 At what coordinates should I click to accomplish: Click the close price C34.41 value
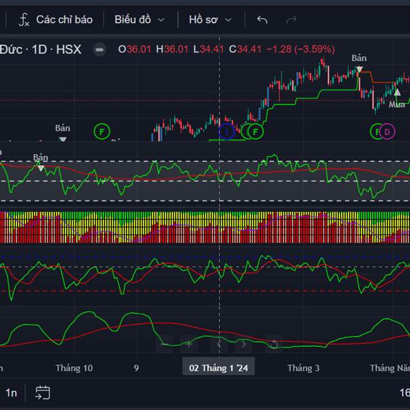click(245, 49)
